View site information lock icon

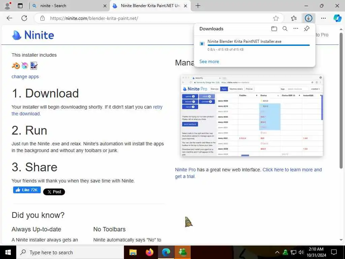42,18
